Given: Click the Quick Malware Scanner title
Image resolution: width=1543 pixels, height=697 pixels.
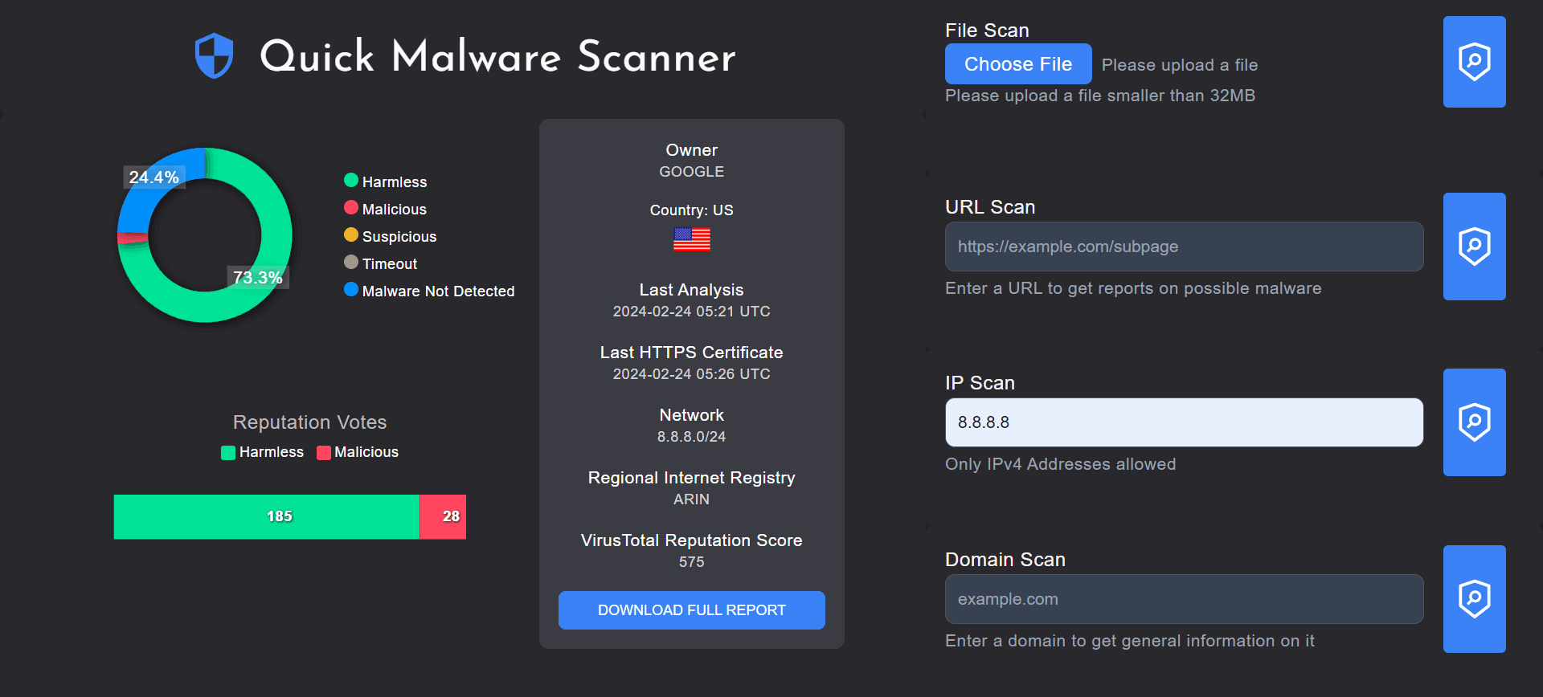Looking at the screenshot, I should pyautogui.click(x=498, y=57).
